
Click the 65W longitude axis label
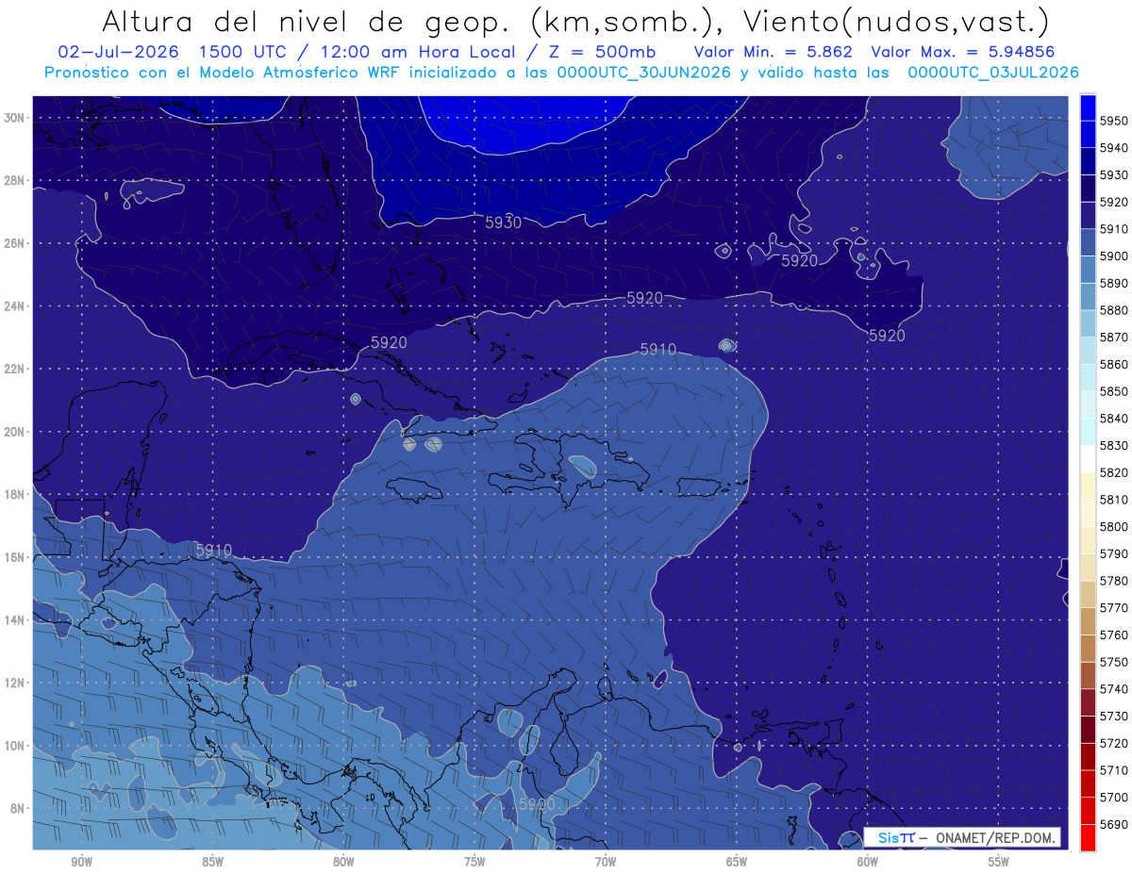click(x=737, y=862)
